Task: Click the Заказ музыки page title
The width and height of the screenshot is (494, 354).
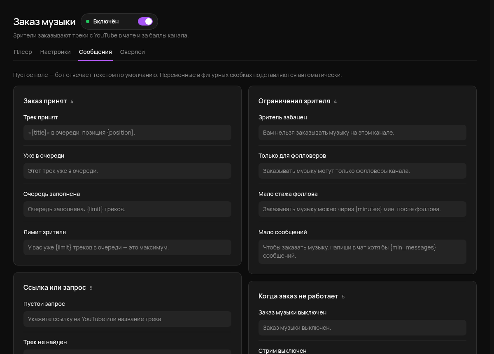Action: tap(44, 22)
